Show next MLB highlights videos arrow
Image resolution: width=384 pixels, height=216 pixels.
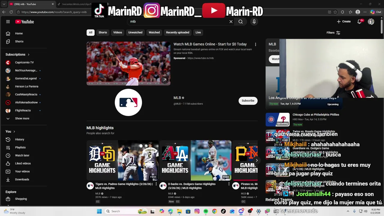(x=256, y=160)
